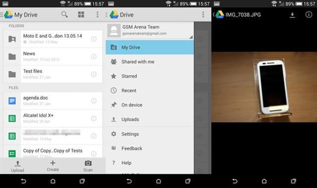The width and height of the screenshot is (317, 188).
Task: Tap recent apps button on the image viewer screen
Action: coord(293,181)
